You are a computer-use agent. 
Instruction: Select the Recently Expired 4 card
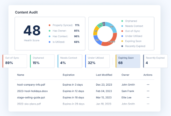[x=155, y=61]
